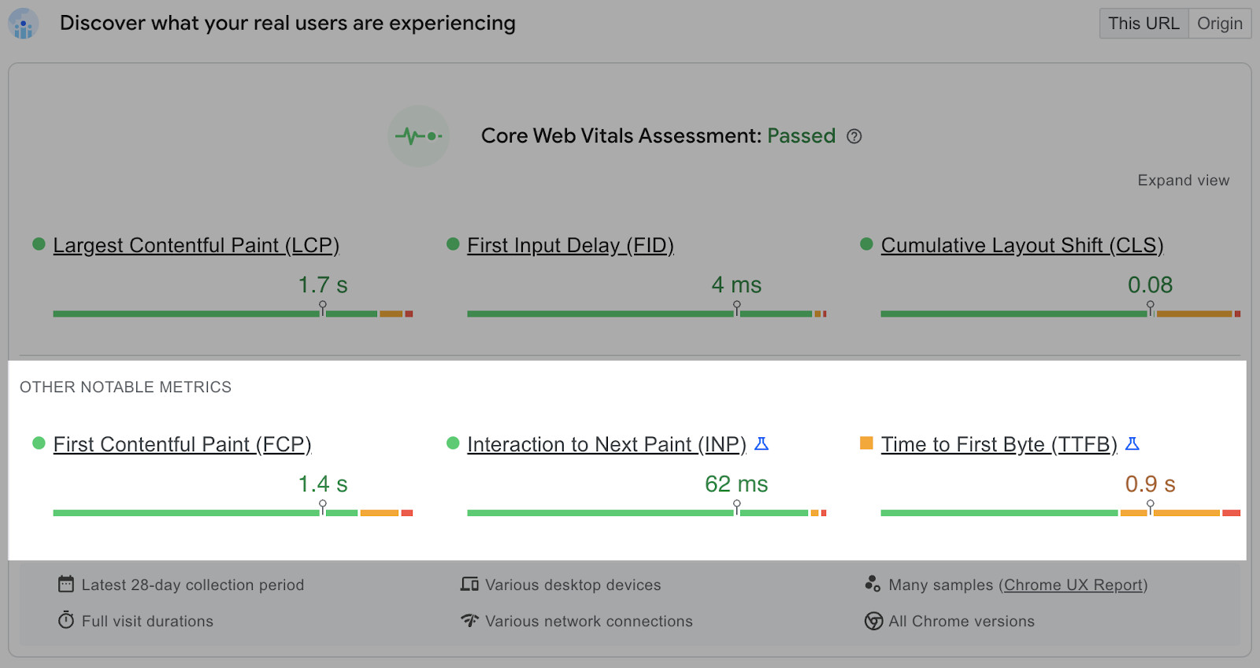Screen dimensions: 1260x668
Task: Select the desktop devices icon
Action: [469, 584]
